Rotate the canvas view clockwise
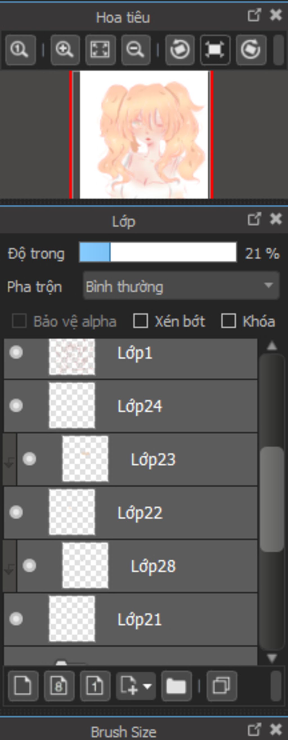 (x=251, y=50)
